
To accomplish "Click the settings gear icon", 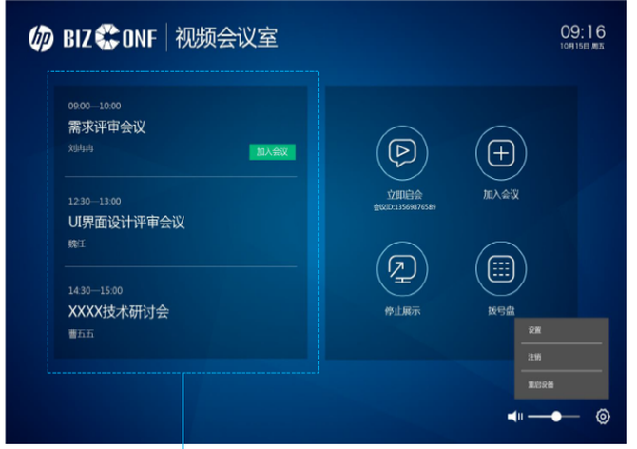I will (x=603, y=417).
